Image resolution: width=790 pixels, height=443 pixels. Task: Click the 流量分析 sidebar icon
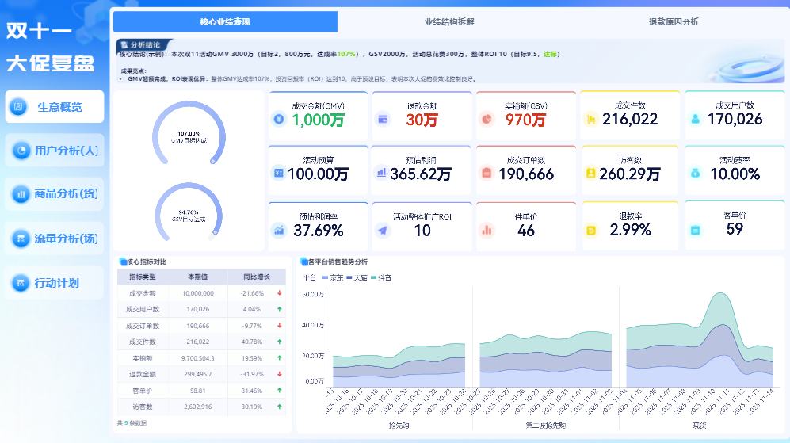21,239
